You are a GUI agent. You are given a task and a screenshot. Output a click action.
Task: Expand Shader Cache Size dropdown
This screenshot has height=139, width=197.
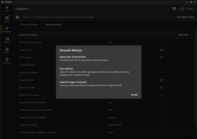pos(162,125)
